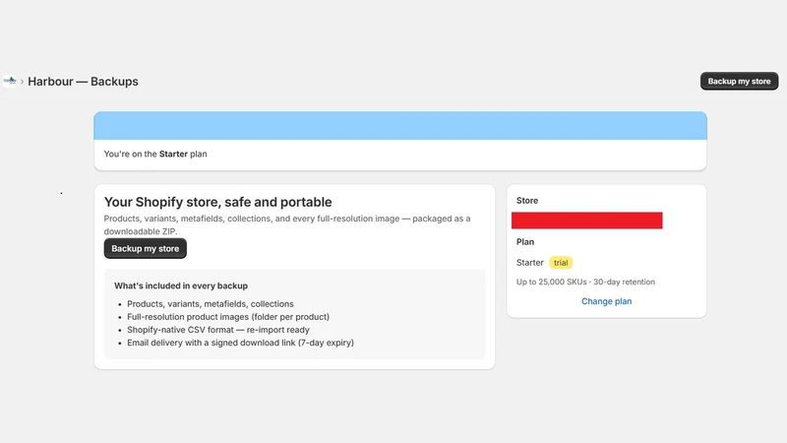Click the breadcrumb chevron before Harbour

[22, 82]
